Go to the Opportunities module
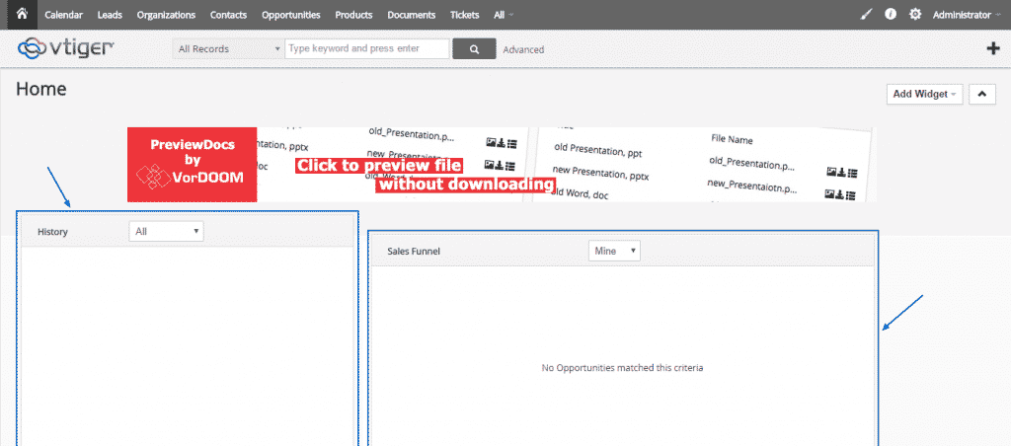The height and width of the screenshot is (446, 1011). point(290,15)
